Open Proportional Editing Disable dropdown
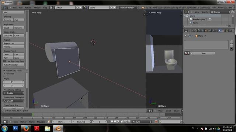 click(13, 93)
